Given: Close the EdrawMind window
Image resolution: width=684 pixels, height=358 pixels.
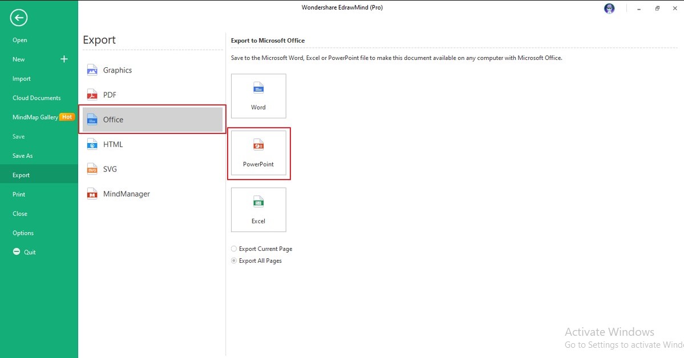Looking at the screenshot, I should coord(675,9).
